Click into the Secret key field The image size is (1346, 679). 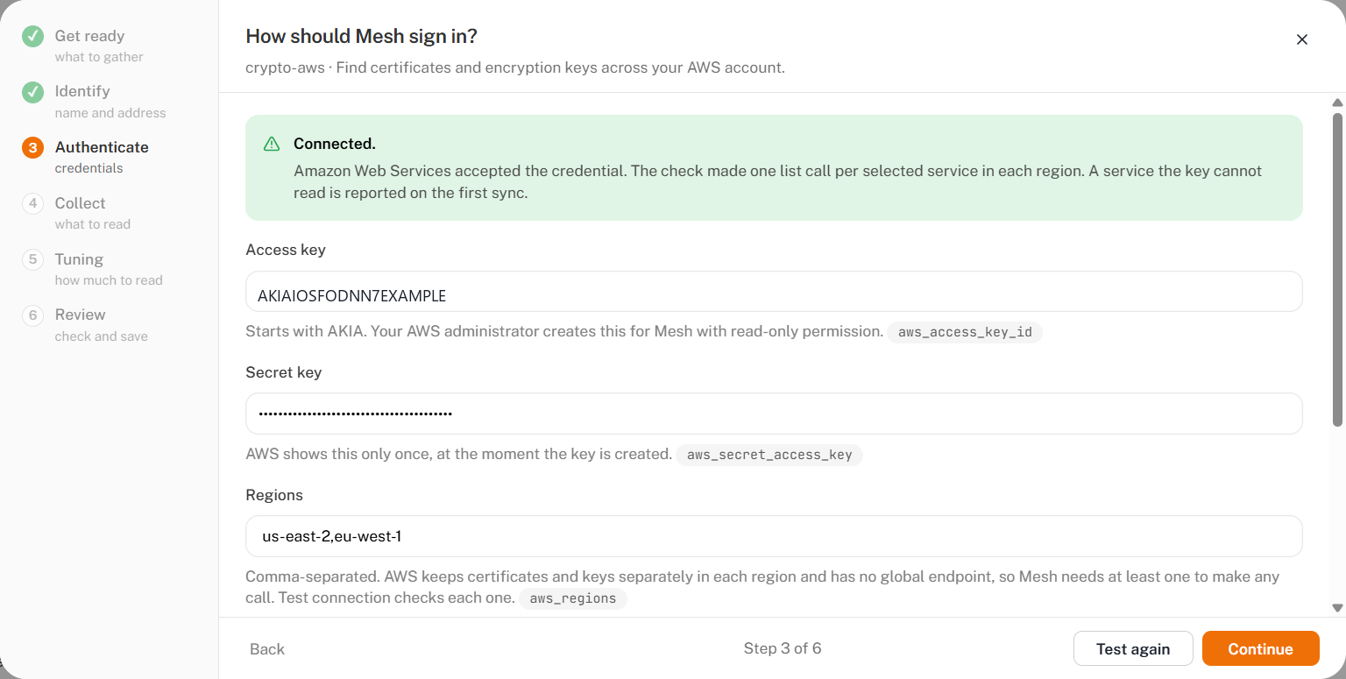(x=774, y=414)
